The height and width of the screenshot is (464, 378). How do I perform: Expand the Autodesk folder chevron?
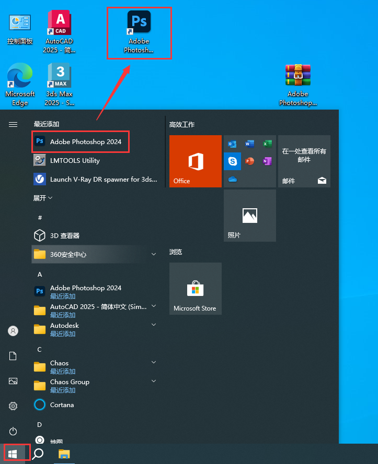click(154, 325)
